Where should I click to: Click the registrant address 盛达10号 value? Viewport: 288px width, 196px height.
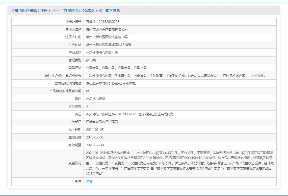107,37
